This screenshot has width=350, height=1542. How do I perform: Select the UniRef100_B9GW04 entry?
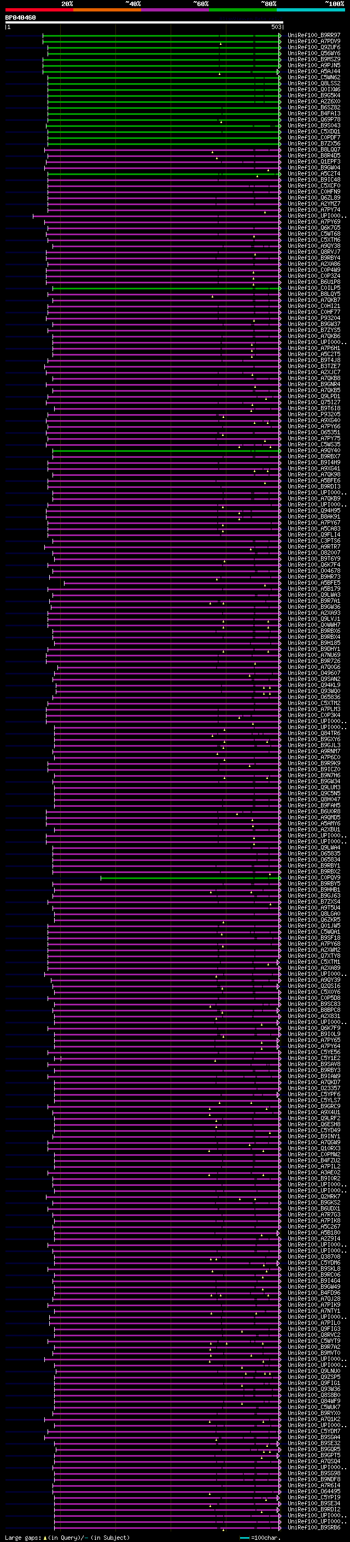pos(314,167)
